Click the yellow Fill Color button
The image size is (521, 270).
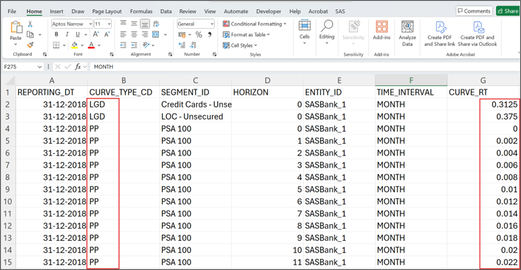pos(74,45)
